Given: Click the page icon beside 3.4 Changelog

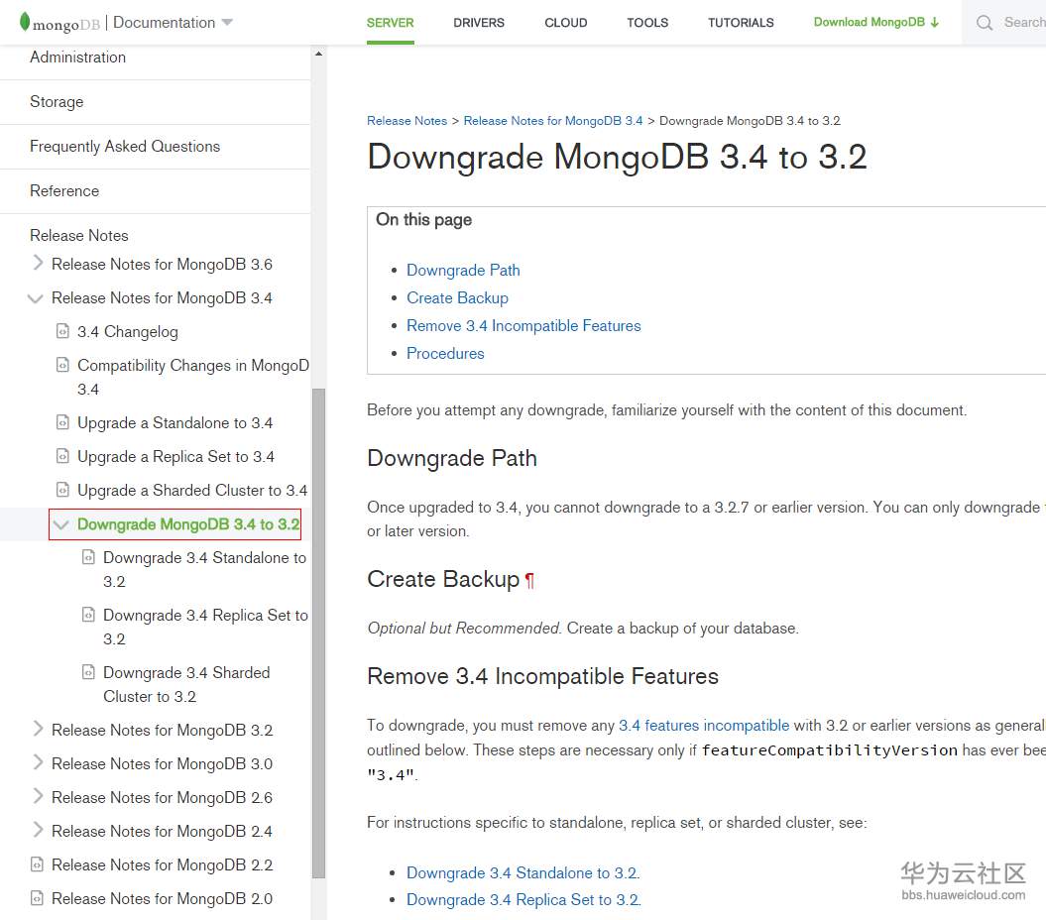Looking at the screenshot, I should [62, 331].
